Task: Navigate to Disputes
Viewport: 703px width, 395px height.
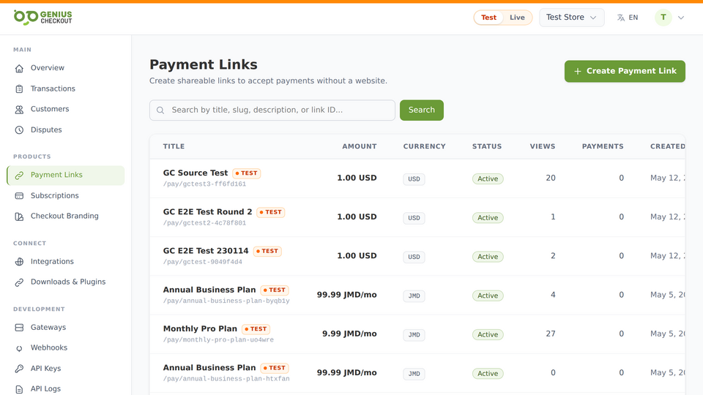Action: [x=65, y=130]
